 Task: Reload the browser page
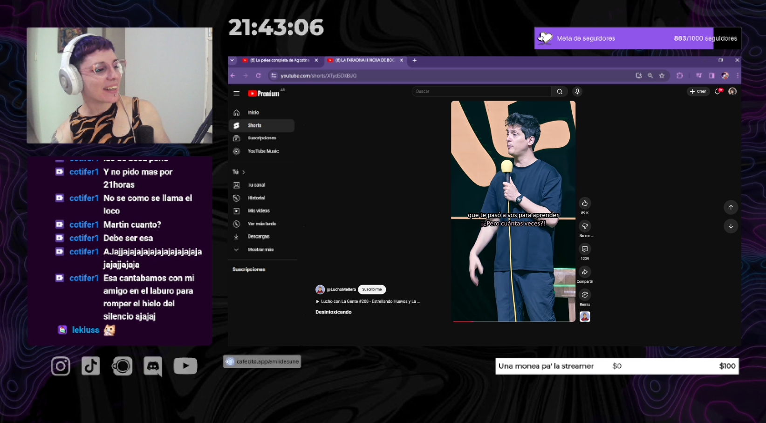[x=258, y=75]
